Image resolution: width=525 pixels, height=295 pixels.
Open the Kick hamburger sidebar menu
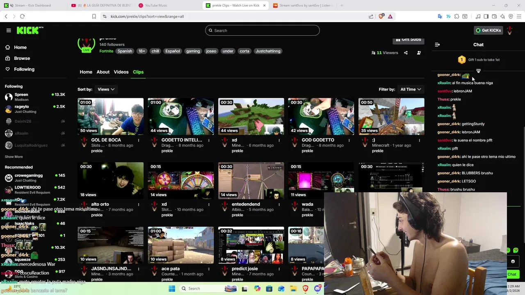(x=9, y=30)
